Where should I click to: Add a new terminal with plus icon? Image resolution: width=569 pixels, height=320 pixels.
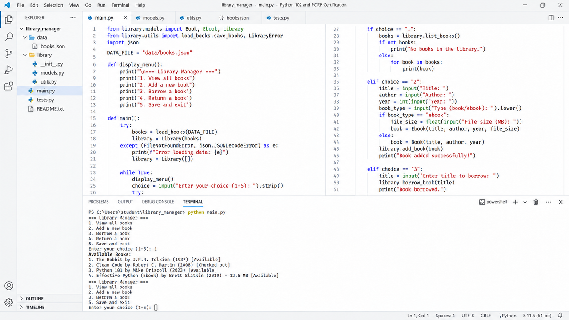click(x=516, y=202)
